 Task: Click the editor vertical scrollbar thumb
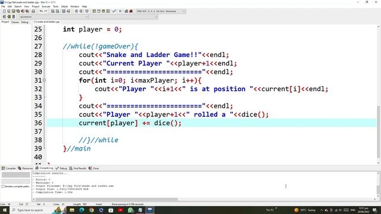[x=379, y=132]
